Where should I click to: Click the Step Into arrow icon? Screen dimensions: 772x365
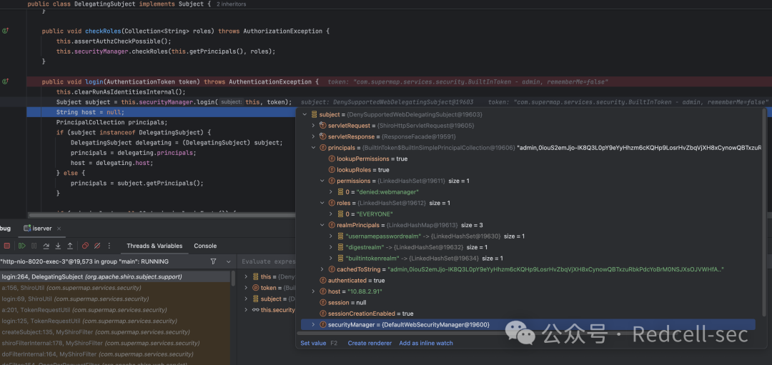pyautogui.click(x=58, y=246)
